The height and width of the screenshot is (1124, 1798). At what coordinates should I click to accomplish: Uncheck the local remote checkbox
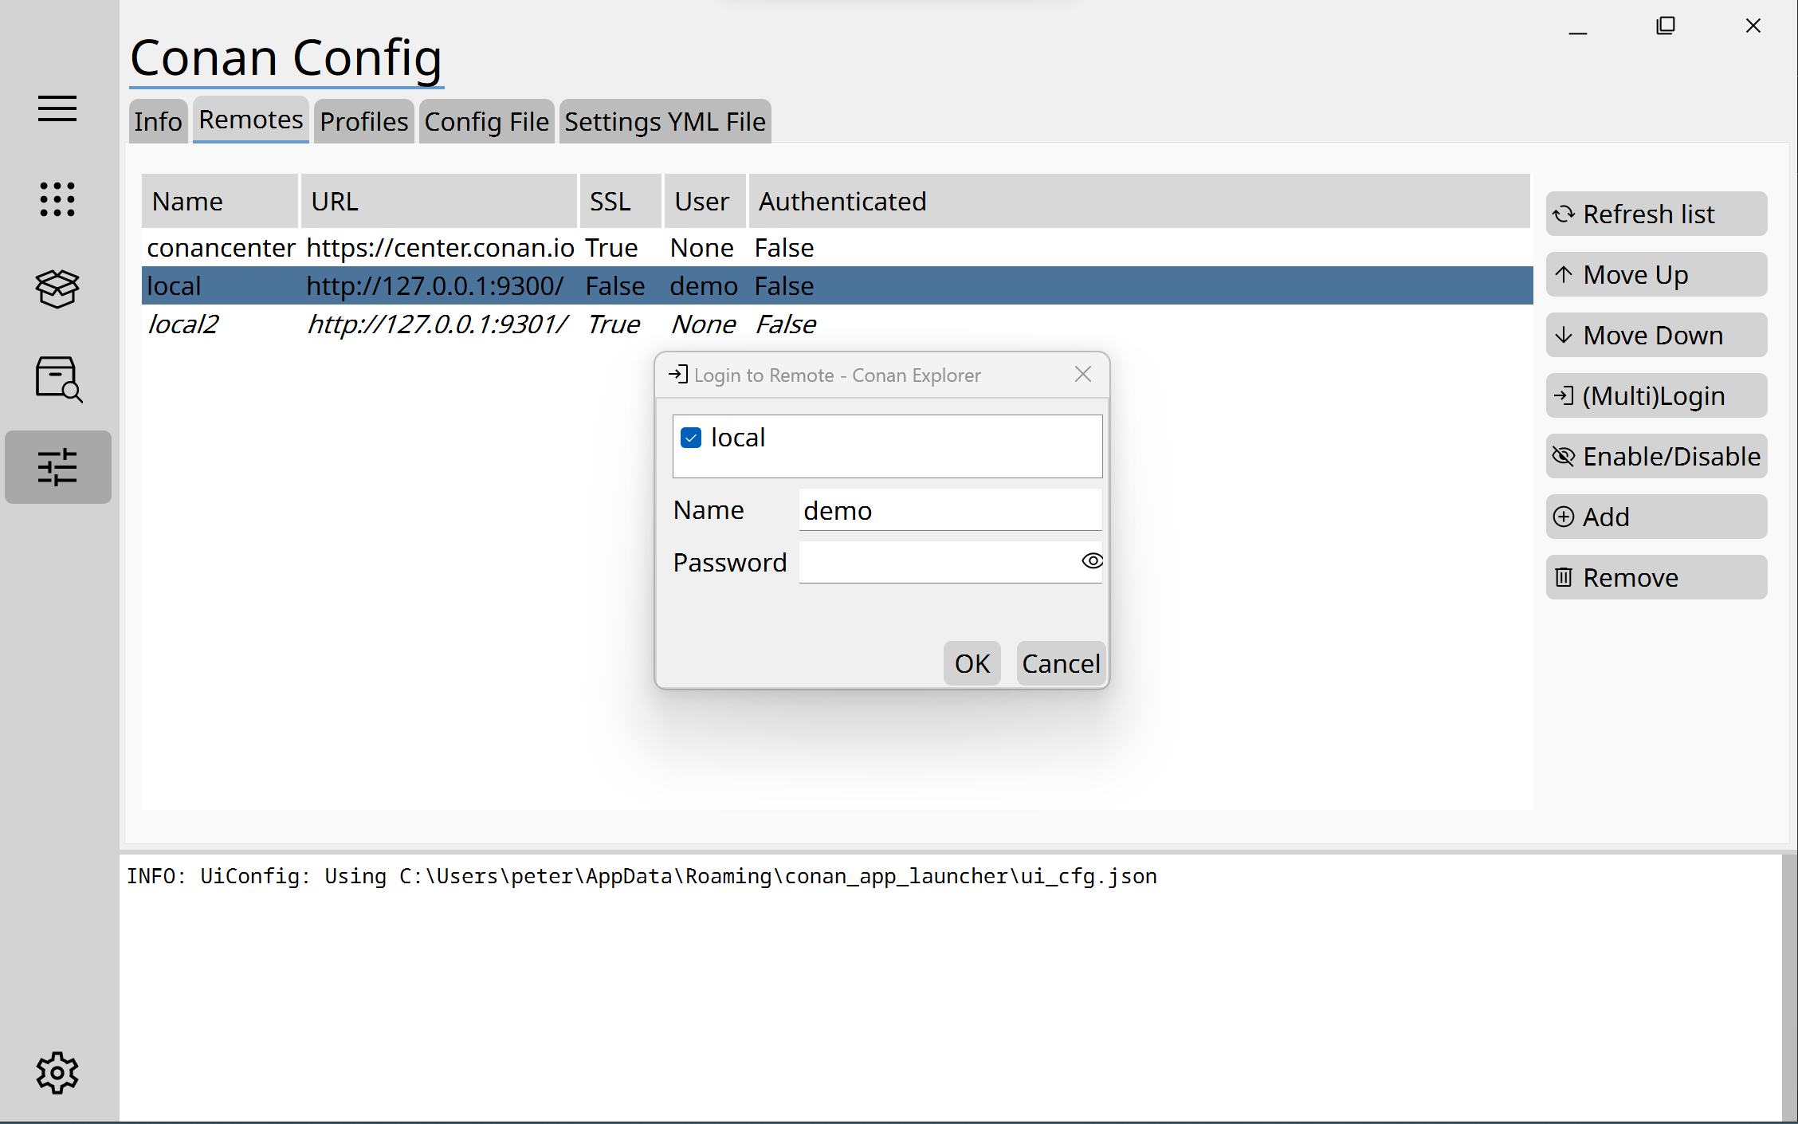[691, 438]
